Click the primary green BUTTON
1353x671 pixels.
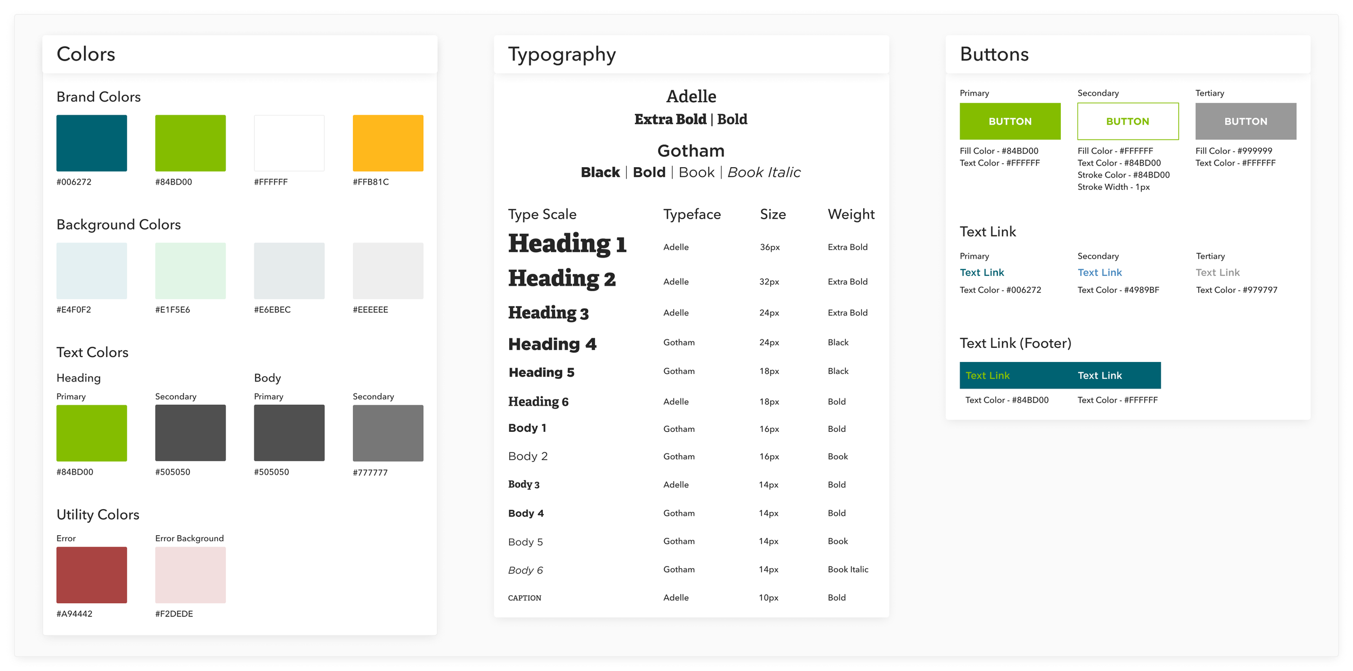(x=1010, y=121)
